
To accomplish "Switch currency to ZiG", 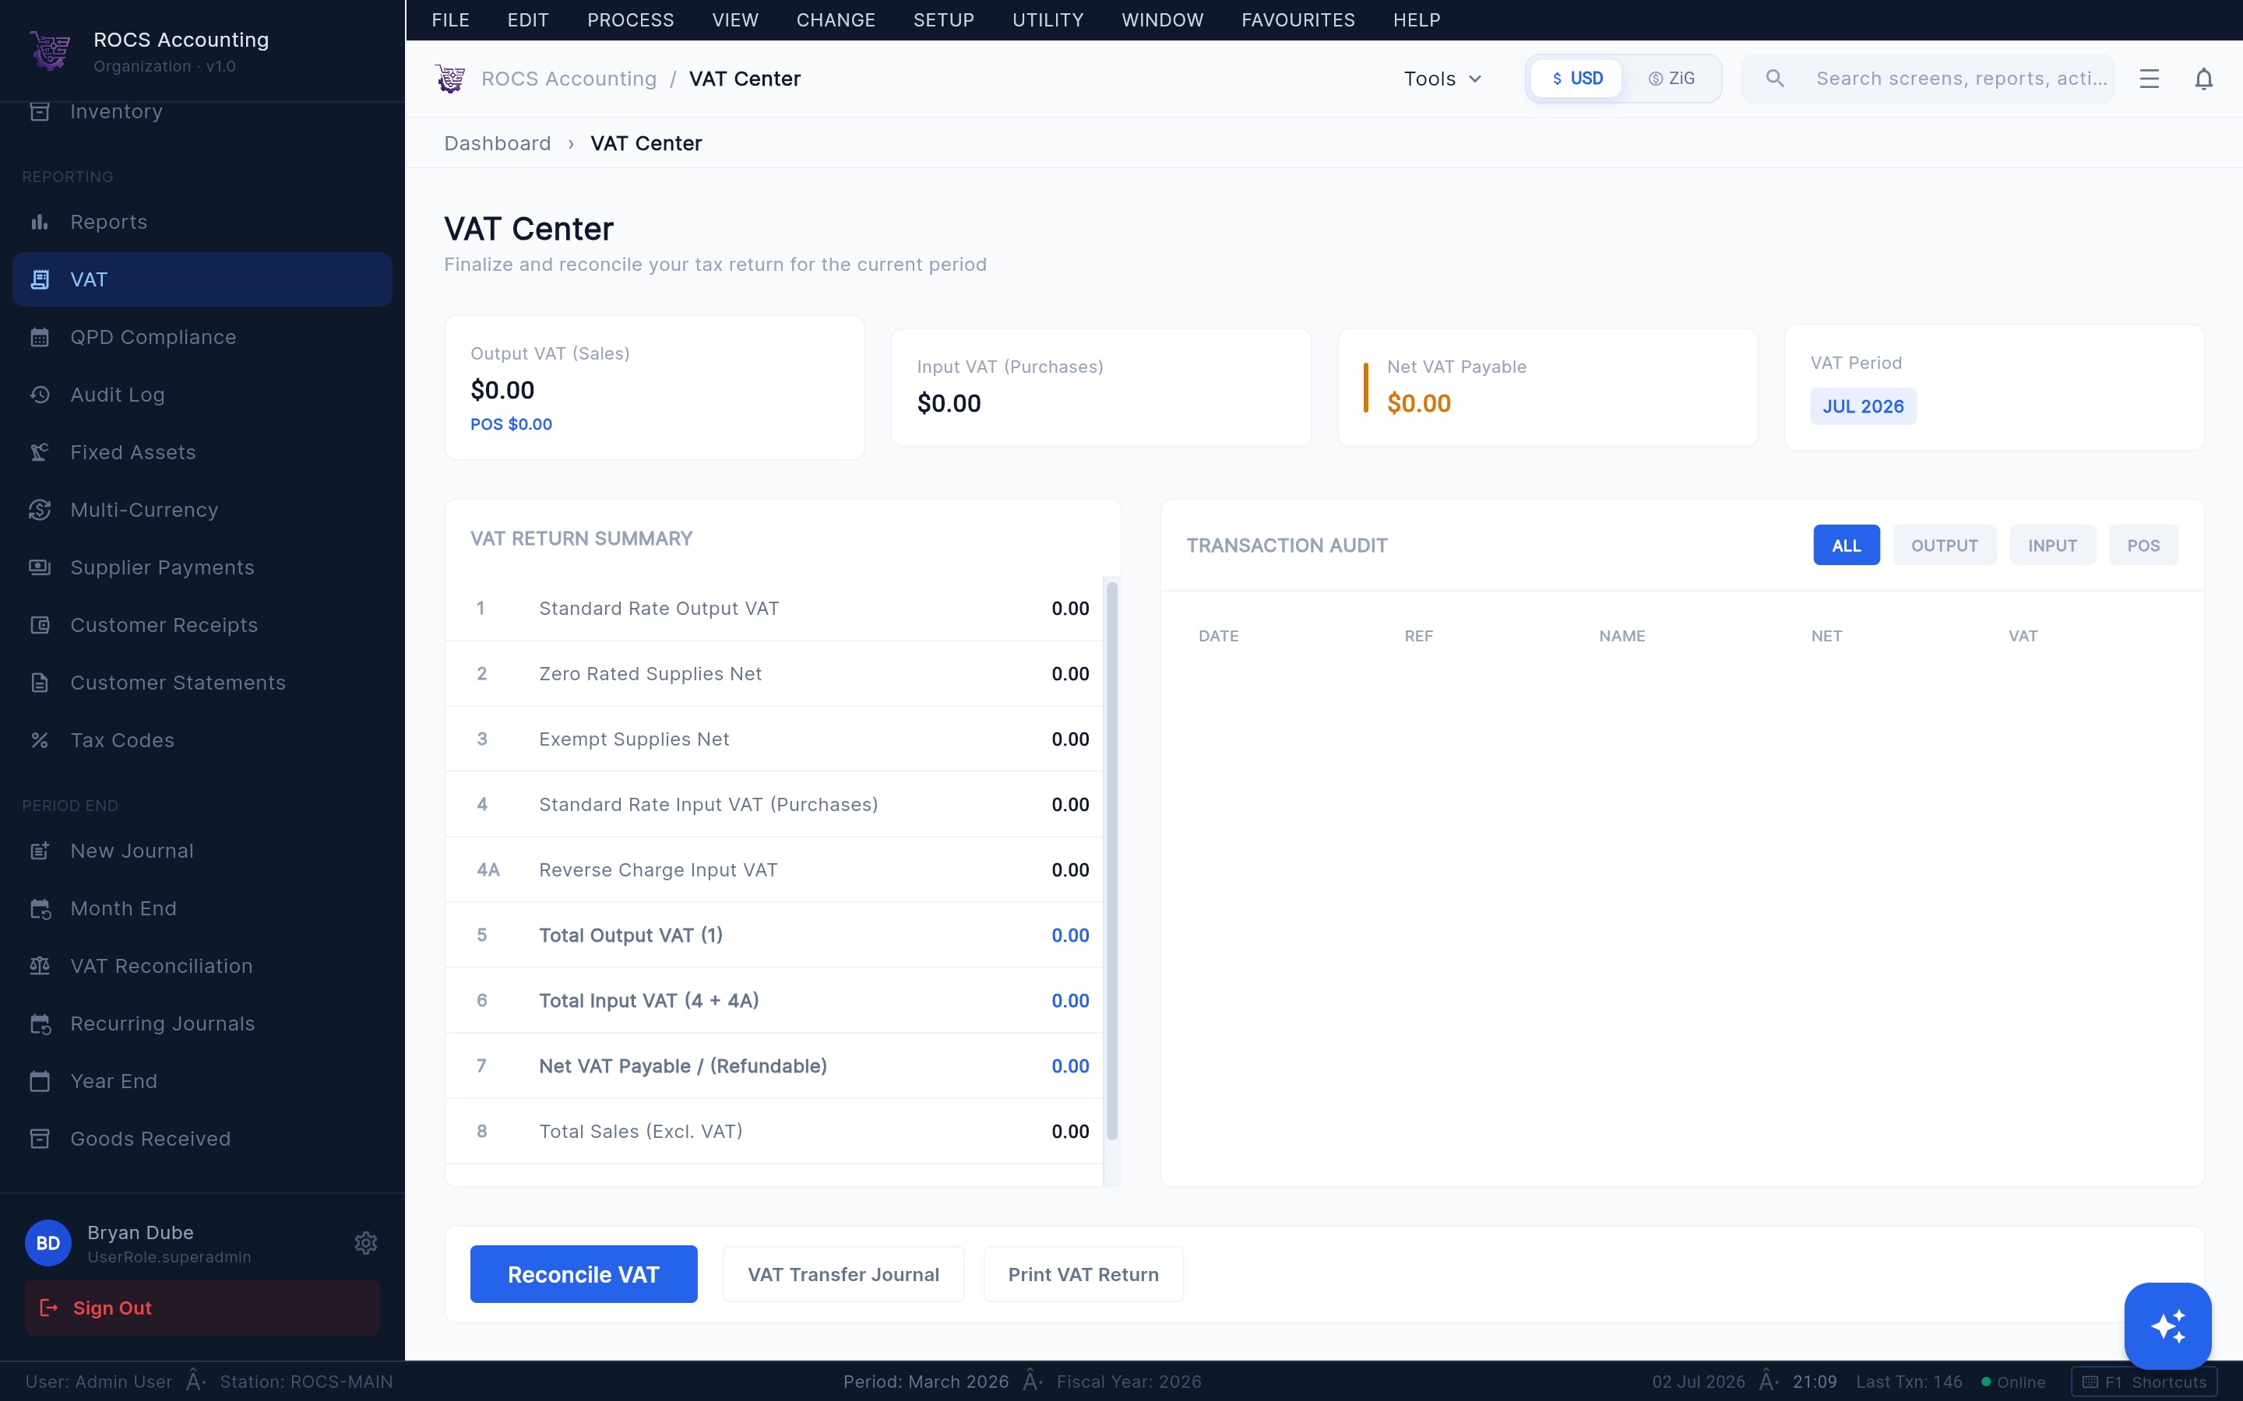I will [1672, 79].
